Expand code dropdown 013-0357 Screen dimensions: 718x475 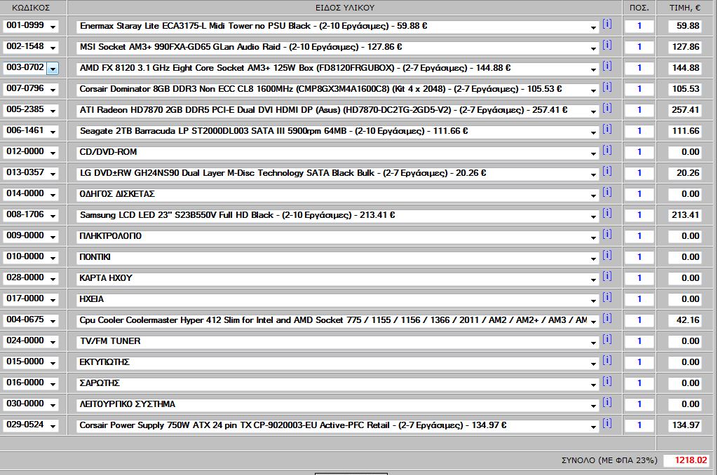(x=53, y=174)
